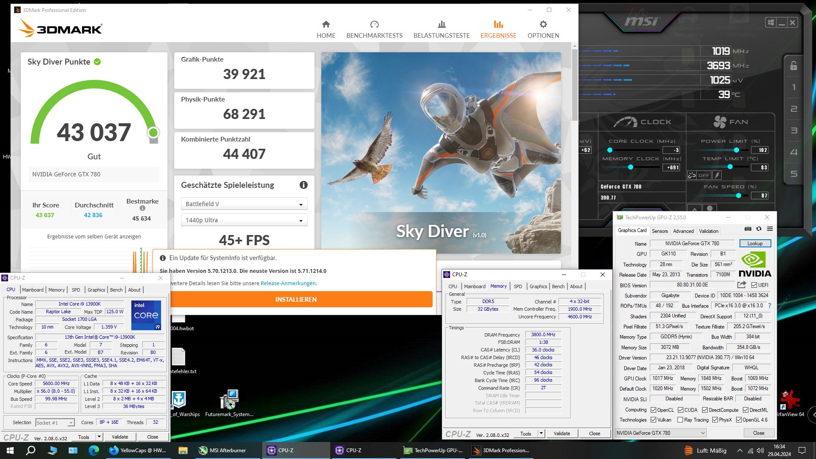Toggle the Ray Tracing checkbox
The image size is (816, 459).
tap(680, 420)
